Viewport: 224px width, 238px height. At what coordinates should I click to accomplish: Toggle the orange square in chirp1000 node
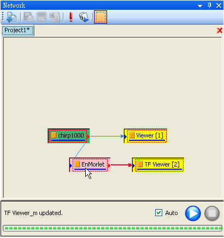[x=54, y=135]
